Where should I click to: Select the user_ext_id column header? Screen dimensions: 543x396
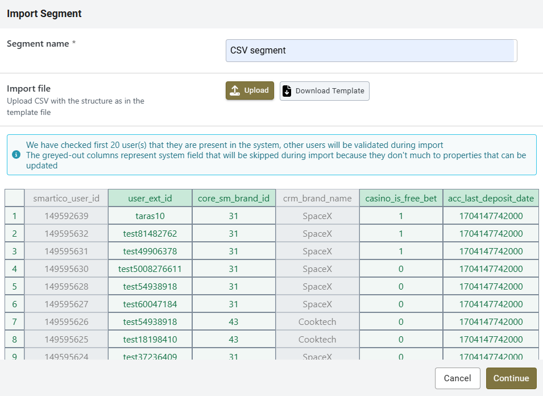[150, 199]
